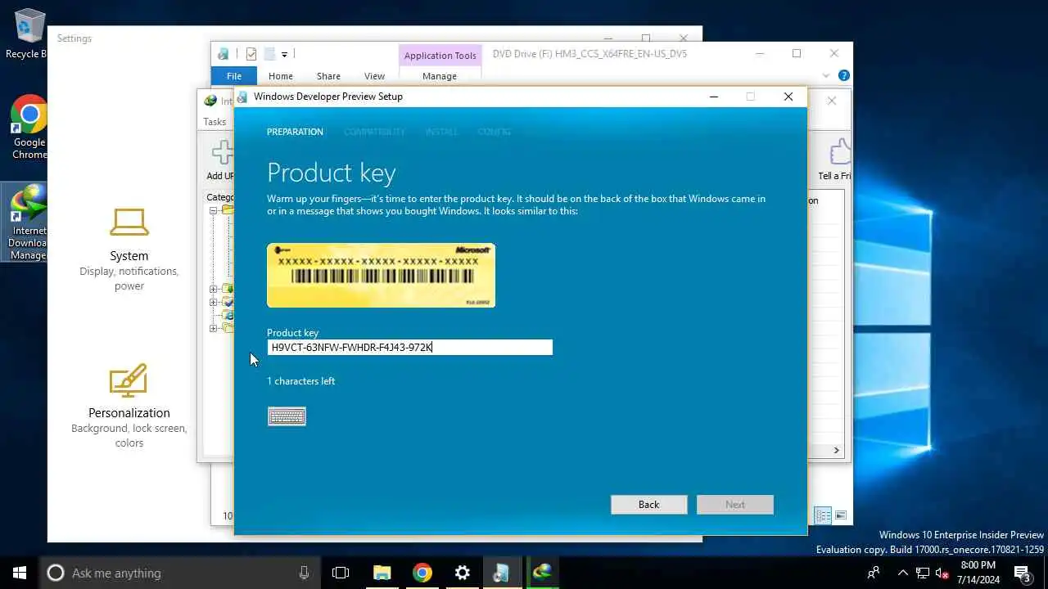Click the Properties quick access checkmark icon

tap(251, 54)
